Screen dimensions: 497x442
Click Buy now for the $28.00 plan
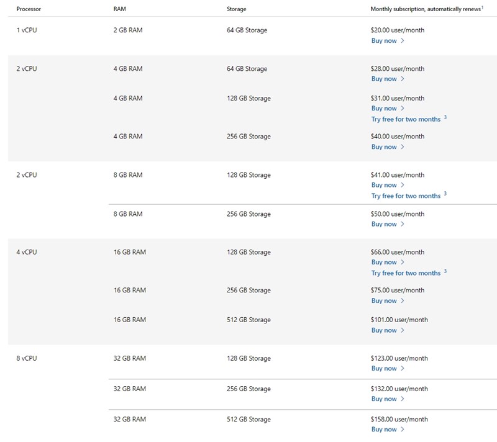384,79
